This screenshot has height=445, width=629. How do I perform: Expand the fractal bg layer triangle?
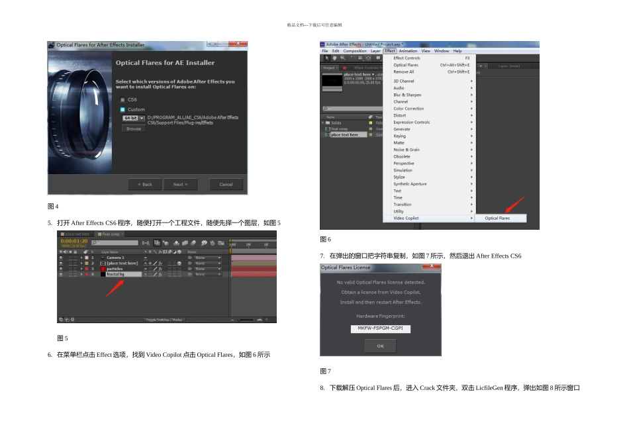81,274
